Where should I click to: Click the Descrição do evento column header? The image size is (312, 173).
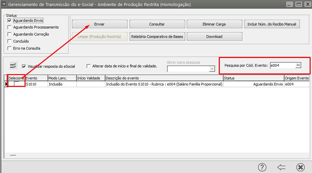pos(164,78)
